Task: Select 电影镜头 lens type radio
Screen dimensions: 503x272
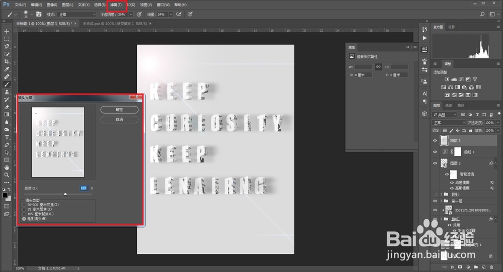Action: tap(24, 219)
